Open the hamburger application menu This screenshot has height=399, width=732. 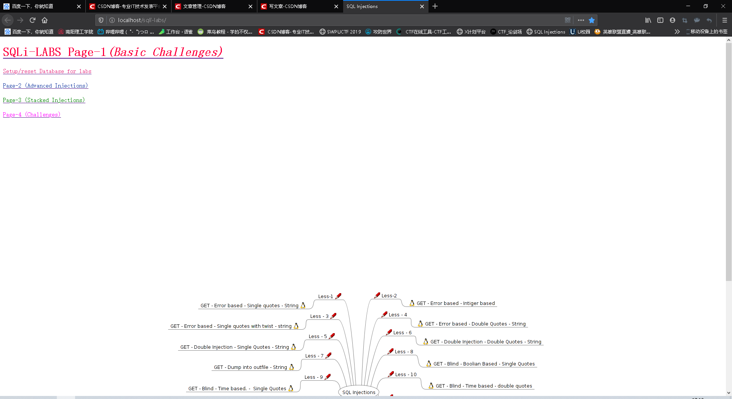[724, 20]
